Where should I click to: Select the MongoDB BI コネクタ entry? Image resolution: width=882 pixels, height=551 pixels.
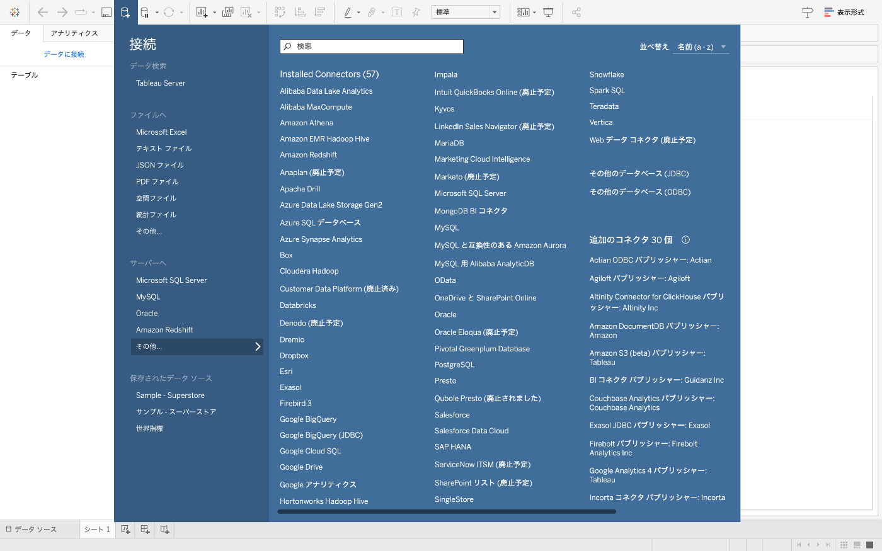click(471, 211)
